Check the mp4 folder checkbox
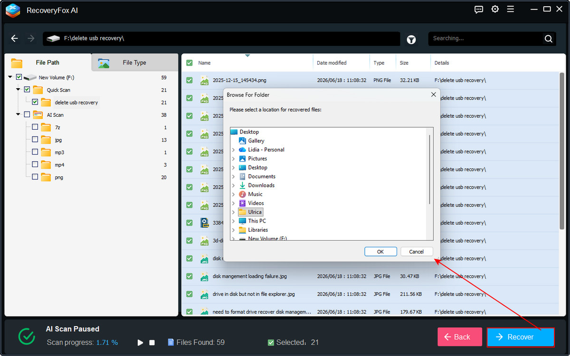Image resolution: width=570 pixels, height=356 pixels. click(x=35, y=165)
